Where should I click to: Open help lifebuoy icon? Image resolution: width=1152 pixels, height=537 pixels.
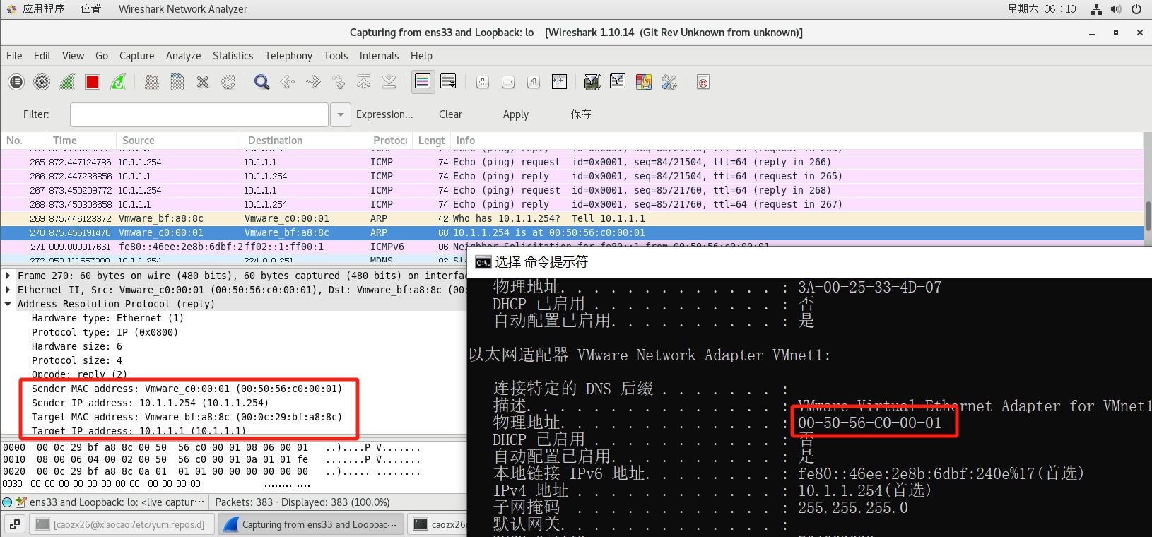pyautogui.click(x=703, y=82)
